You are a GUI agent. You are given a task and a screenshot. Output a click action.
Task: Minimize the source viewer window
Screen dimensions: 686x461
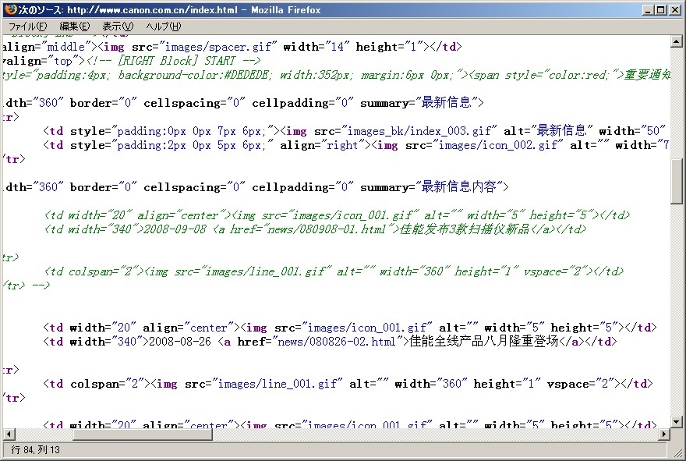(649, 9)
